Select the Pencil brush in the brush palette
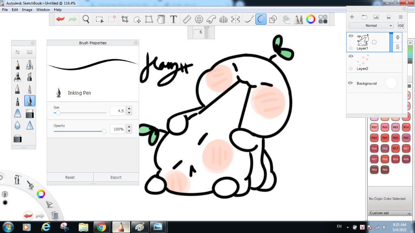This screenshot has height=233, width=415. point(17,65)
